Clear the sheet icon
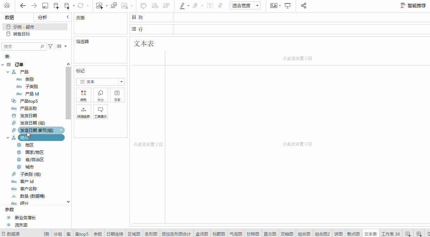Screen dimensions: 430x237 tap(125, 6)
